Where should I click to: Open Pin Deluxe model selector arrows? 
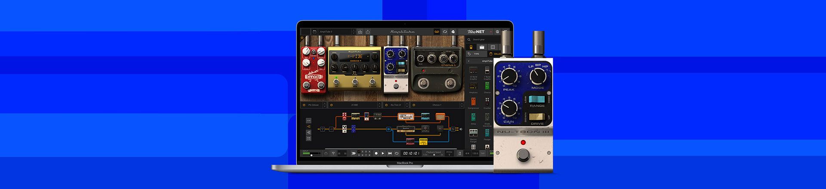click(324, 105)
